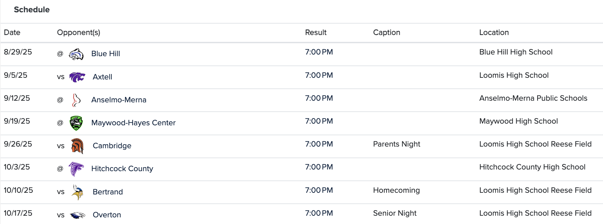
Task: Click the green Maywood-Hayes Center wolf logo
Action: pos(76,123)
